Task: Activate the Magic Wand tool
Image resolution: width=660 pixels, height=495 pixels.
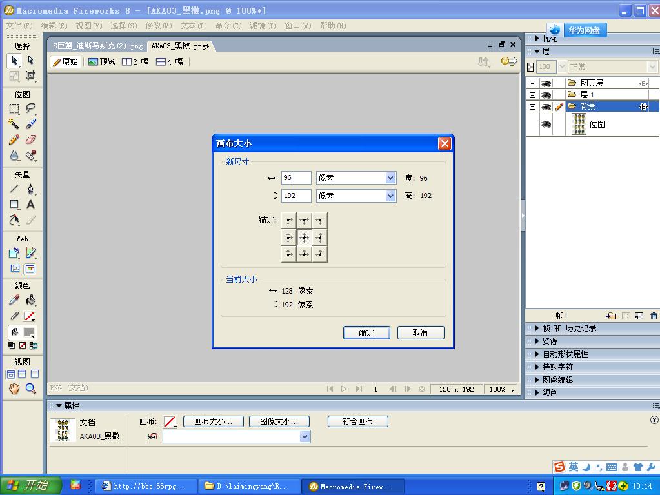Action: [x=14, y=124]
